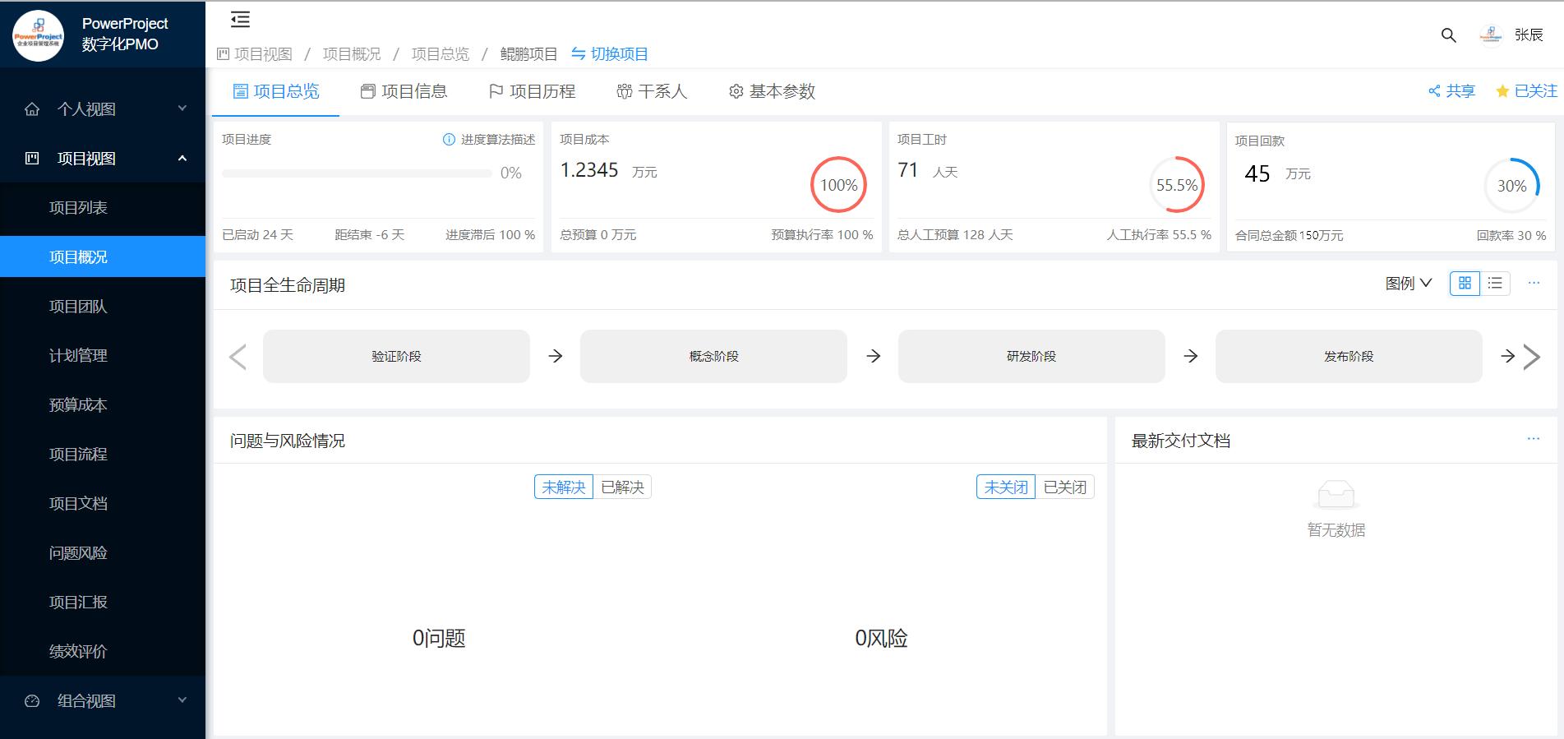The height and width of the screenshot is (739, 1564).
Task: Click the 研发阶段 stage block
Action: click(x=1031, y=357)
